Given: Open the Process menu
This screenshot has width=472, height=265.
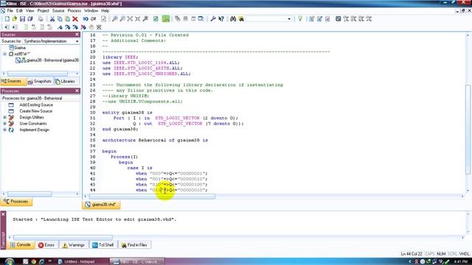Looking at the screenshot, I should point(74,10).
